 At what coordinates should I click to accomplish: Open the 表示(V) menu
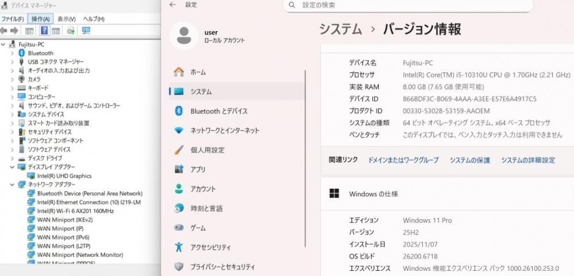[67, 19]
